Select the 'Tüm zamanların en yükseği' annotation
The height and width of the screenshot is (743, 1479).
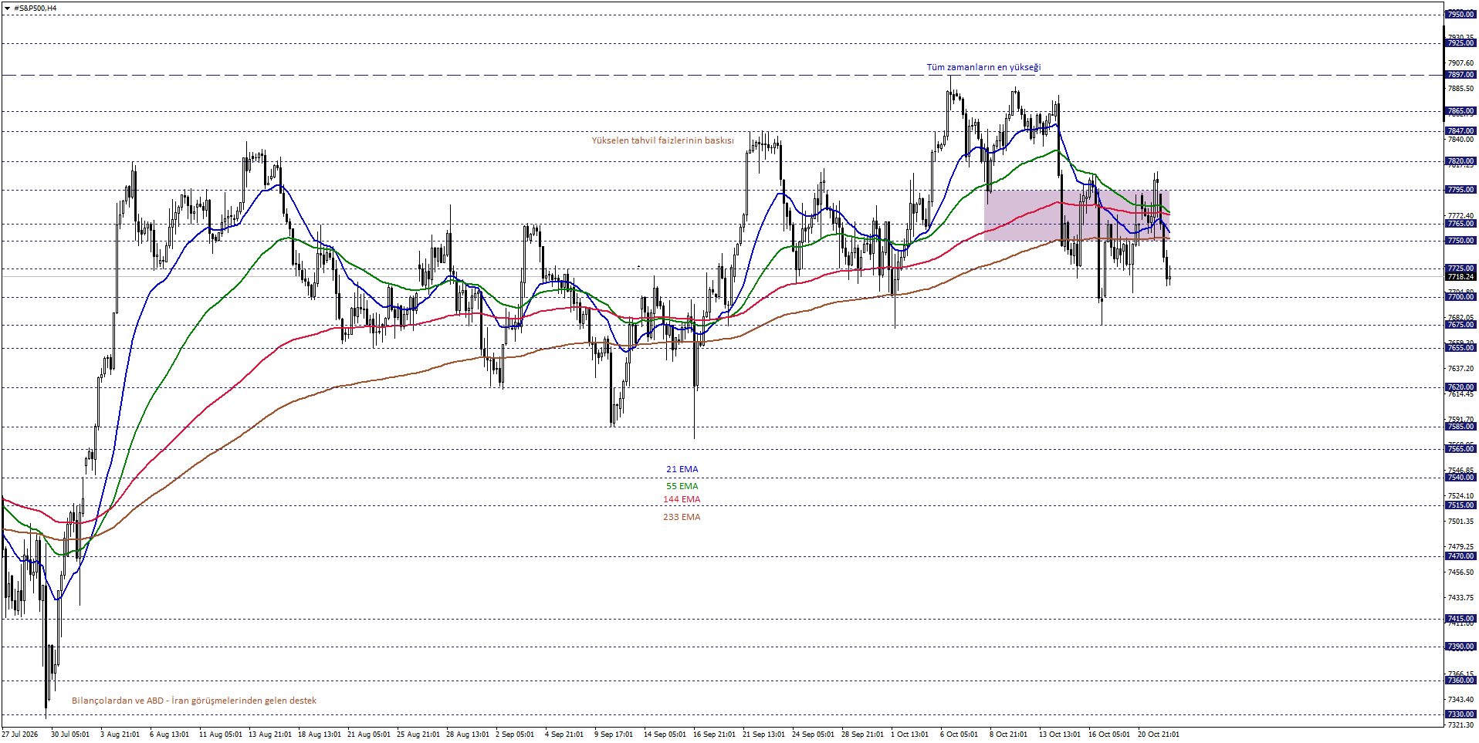click(x=983, y=67)
